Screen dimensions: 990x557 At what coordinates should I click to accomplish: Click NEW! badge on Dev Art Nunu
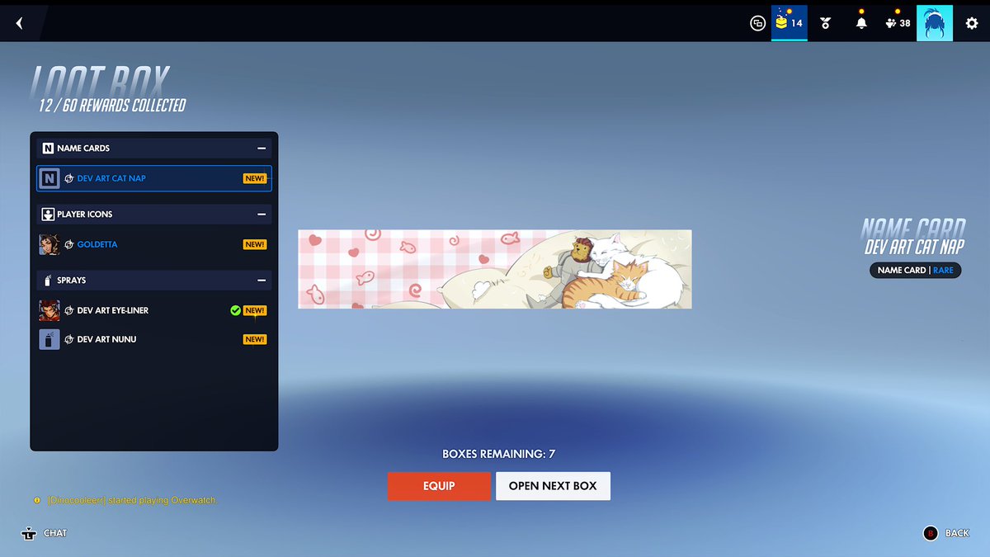255,339
